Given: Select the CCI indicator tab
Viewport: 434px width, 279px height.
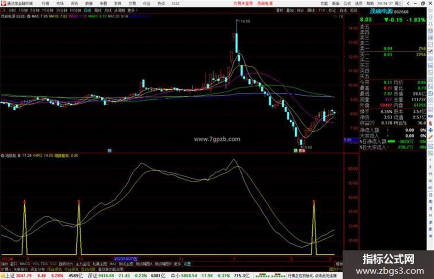Looking at the screenshot, I should [x=53, y=264].
